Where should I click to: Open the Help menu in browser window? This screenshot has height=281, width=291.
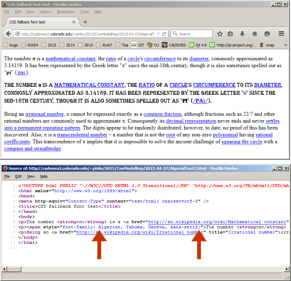[x=98, y=12]
